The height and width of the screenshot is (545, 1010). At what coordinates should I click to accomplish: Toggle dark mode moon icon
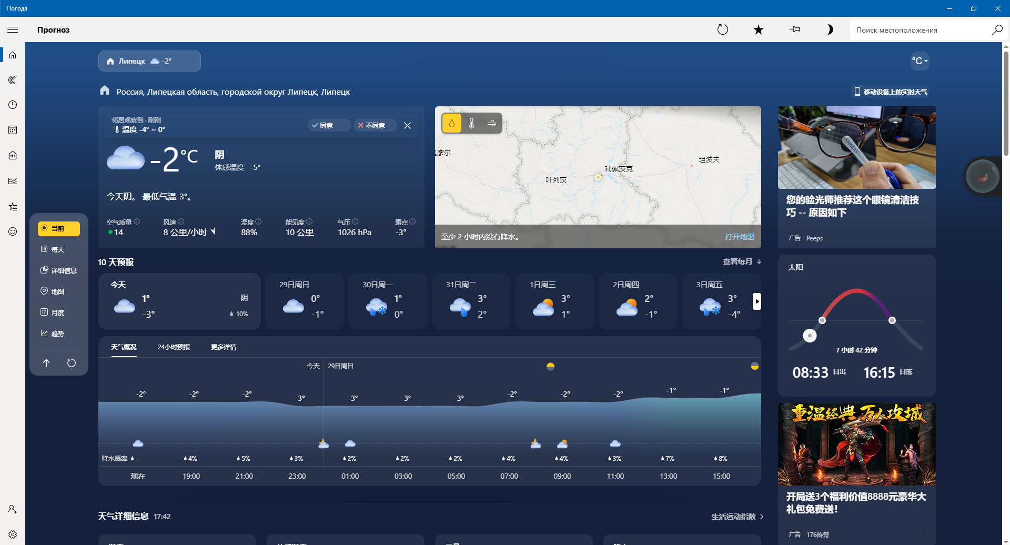(x=830, y=29)
